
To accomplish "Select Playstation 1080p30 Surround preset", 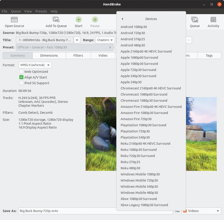I will (x=151, y=125).
